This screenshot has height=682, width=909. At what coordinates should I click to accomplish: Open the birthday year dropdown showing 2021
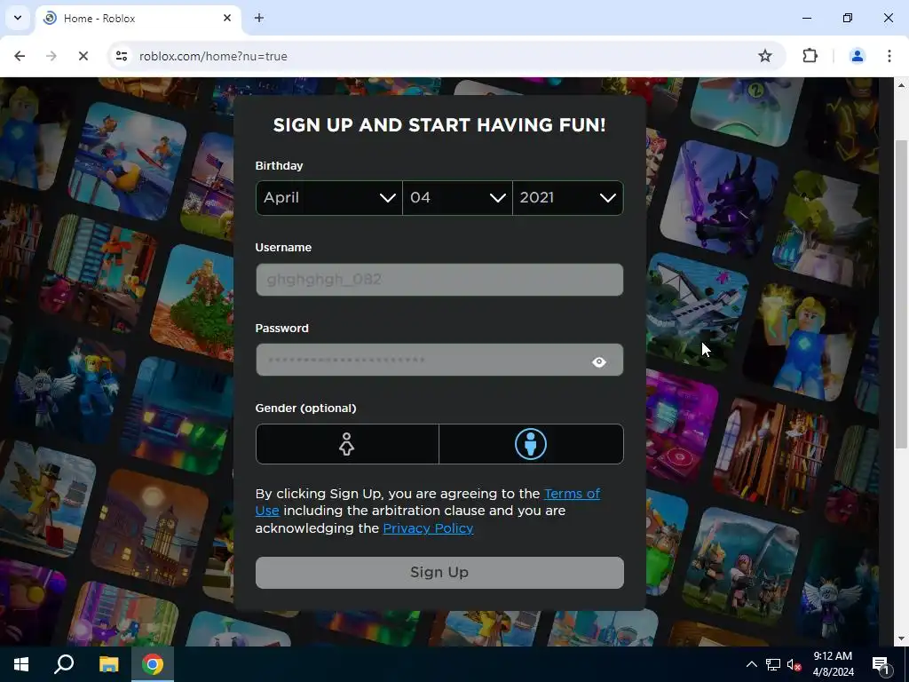[x=568, y=198]
